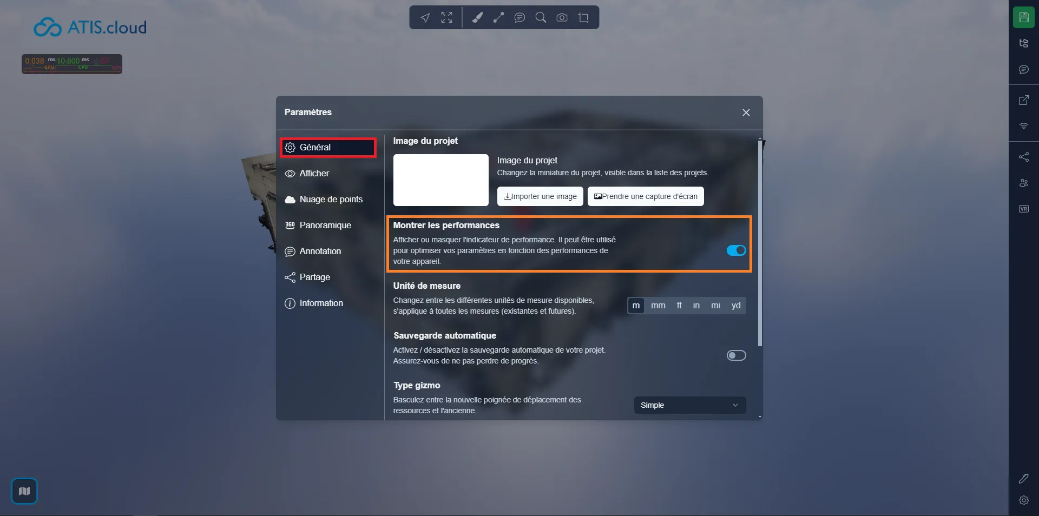Click the magnifier search icon in toolbar
1039x516 pixels.
click(540, 18)
